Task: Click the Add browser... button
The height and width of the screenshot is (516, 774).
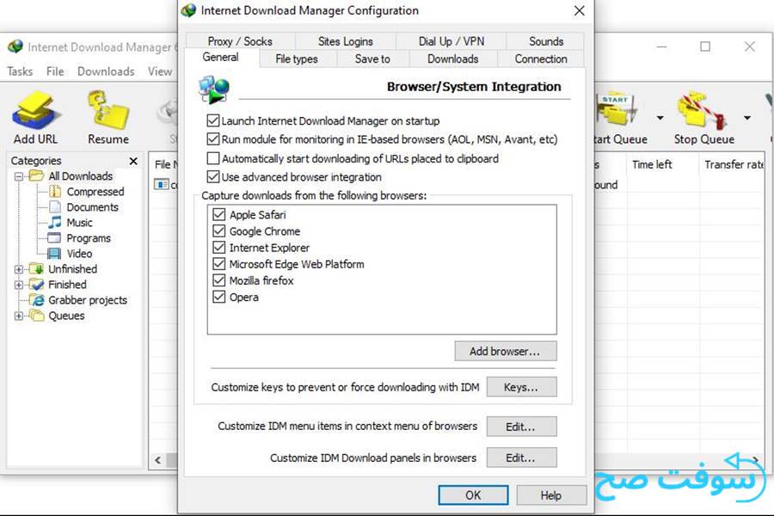Action: click(x=506, y=351)
